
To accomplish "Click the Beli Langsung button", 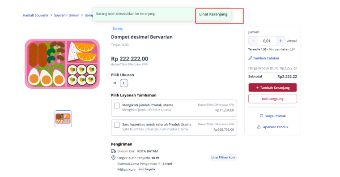I will 272,99.
